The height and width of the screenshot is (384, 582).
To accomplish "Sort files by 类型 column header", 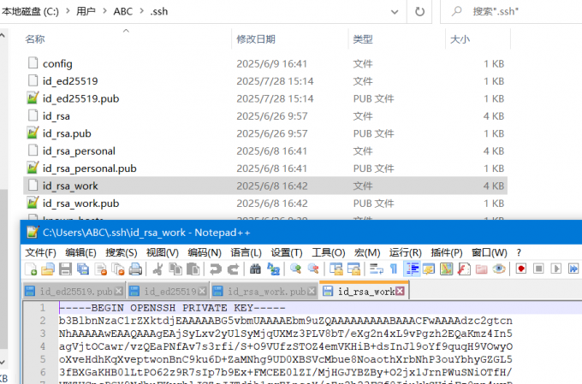I will pyautogui.click(x=363, y=39).
